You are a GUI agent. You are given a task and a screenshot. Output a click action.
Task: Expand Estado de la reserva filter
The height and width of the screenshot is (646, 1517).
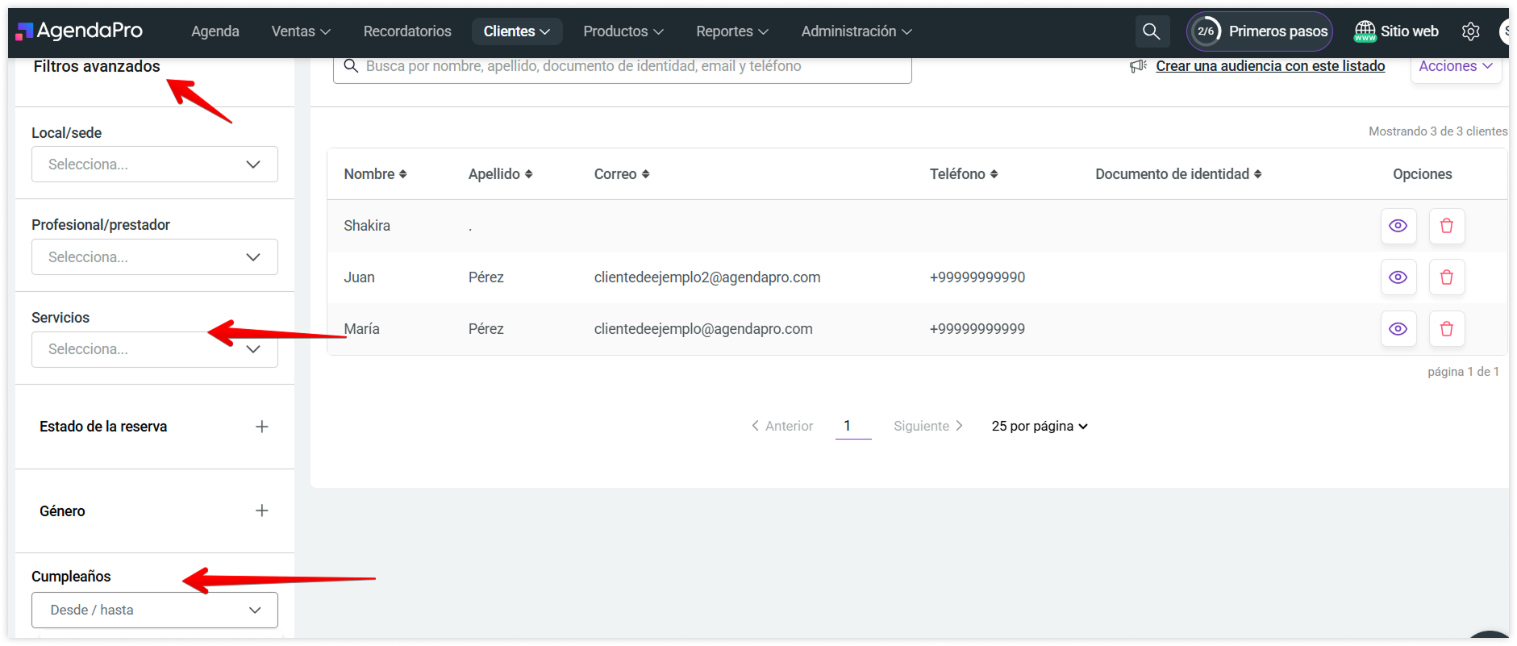pos(261,427)
